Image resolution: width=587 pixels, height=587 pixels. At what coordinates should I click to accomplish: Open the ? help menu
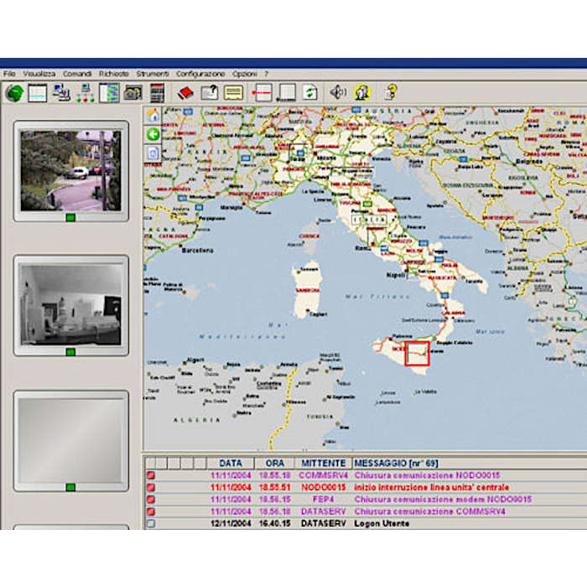tap(266, 74)
